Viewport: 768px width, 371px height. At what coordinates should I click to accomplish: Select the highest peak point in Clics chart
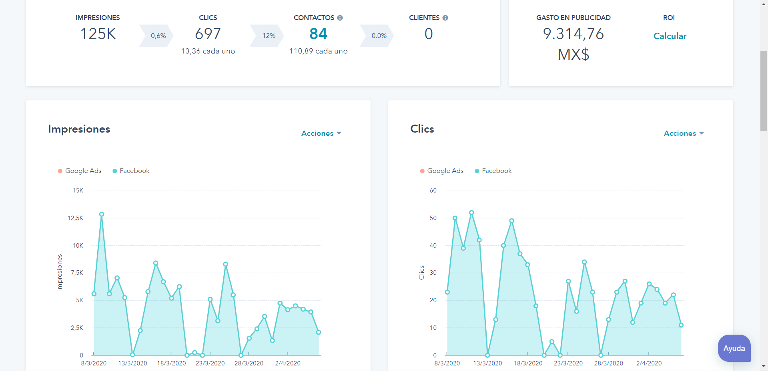click(x=471, y=213)
